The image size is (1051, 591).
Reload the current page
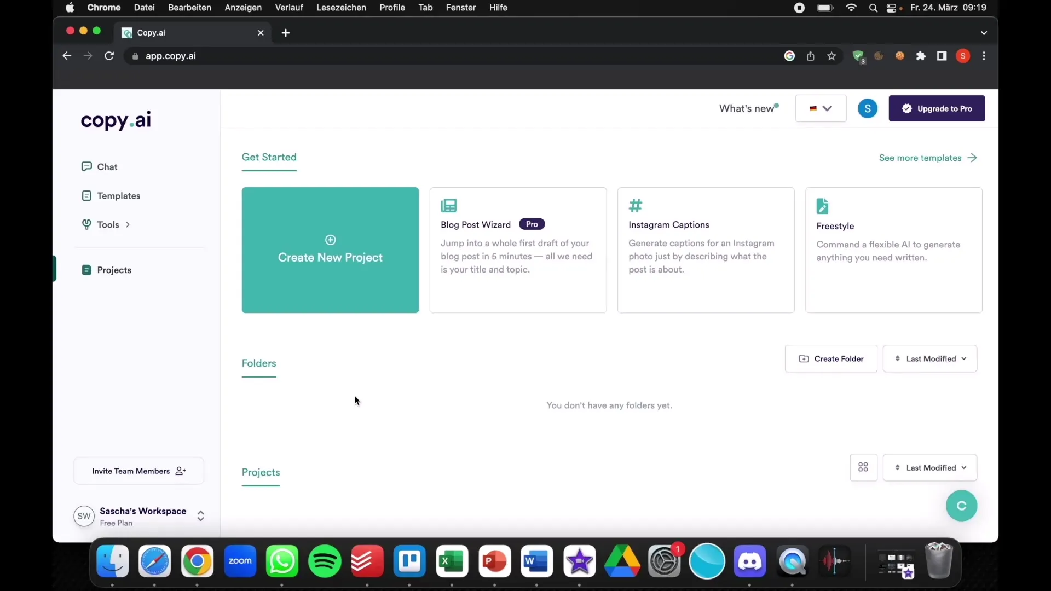tap(109, 56)
